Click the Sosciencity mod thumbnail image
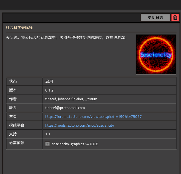This screenshot has height=174, width=181. (x=156, y=54)
